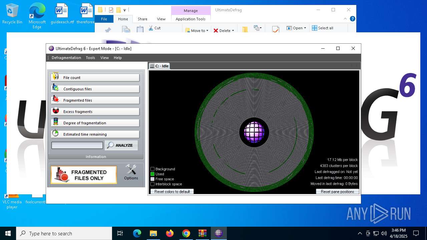Toggle the Used color swatch

tap(152, 174)
